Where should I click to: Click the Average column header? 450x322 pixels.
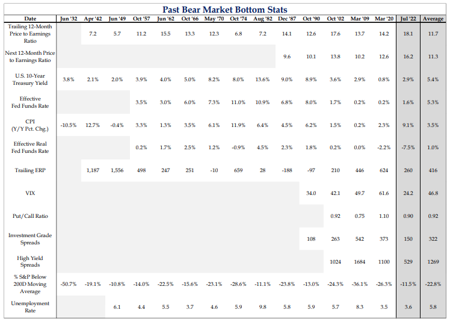433,19
